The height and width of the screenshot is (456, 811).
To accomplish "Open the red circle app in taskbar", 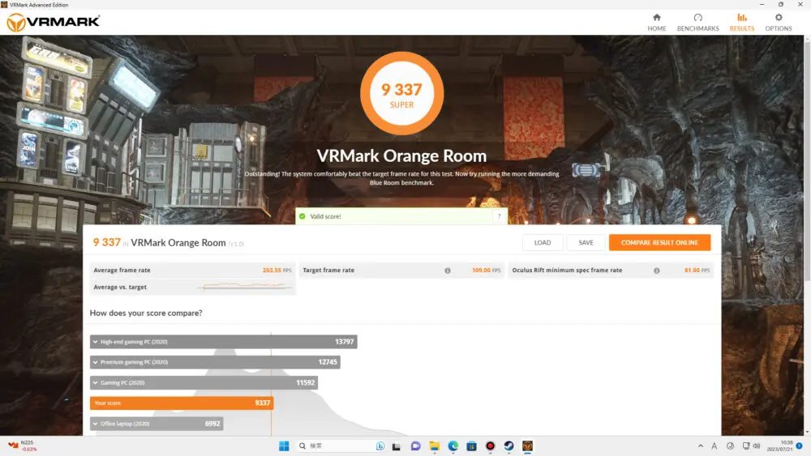I will (491, 446).
